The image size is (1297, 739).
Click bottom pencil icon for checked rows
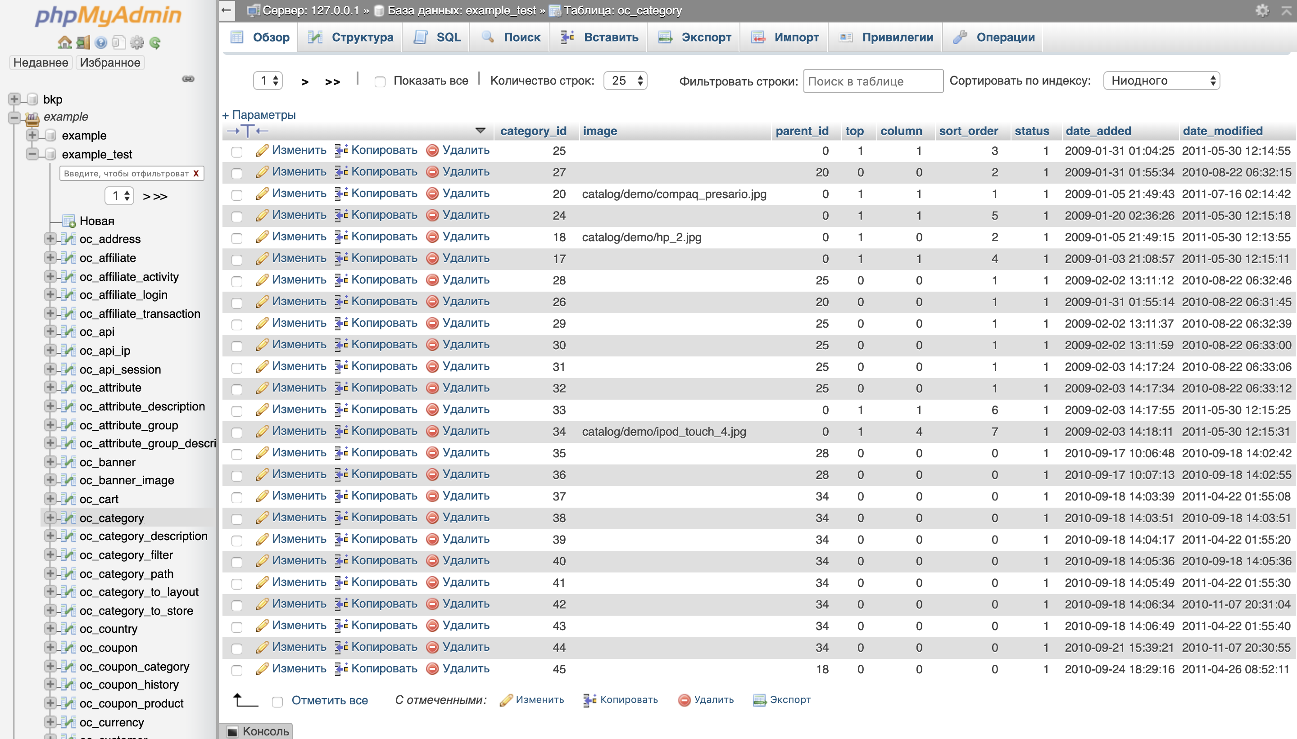coord(506,700)
